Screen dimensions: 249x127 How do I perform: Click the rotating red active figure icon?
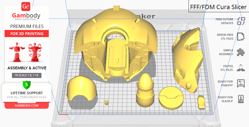pyautogui.click(x=35, y=52)
